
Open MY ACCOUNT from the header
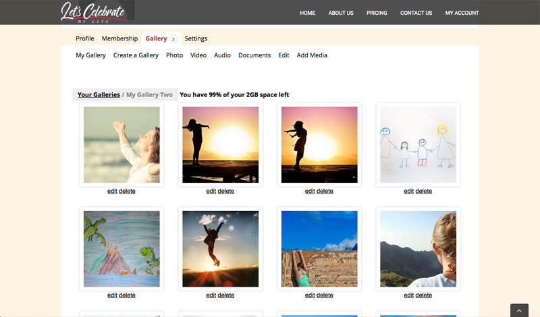click(x=462, y=13)
